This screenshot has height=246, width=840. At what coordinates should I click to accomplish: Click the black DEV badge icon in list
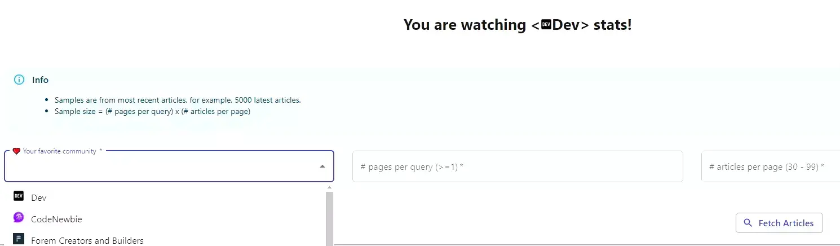(19, 196)
